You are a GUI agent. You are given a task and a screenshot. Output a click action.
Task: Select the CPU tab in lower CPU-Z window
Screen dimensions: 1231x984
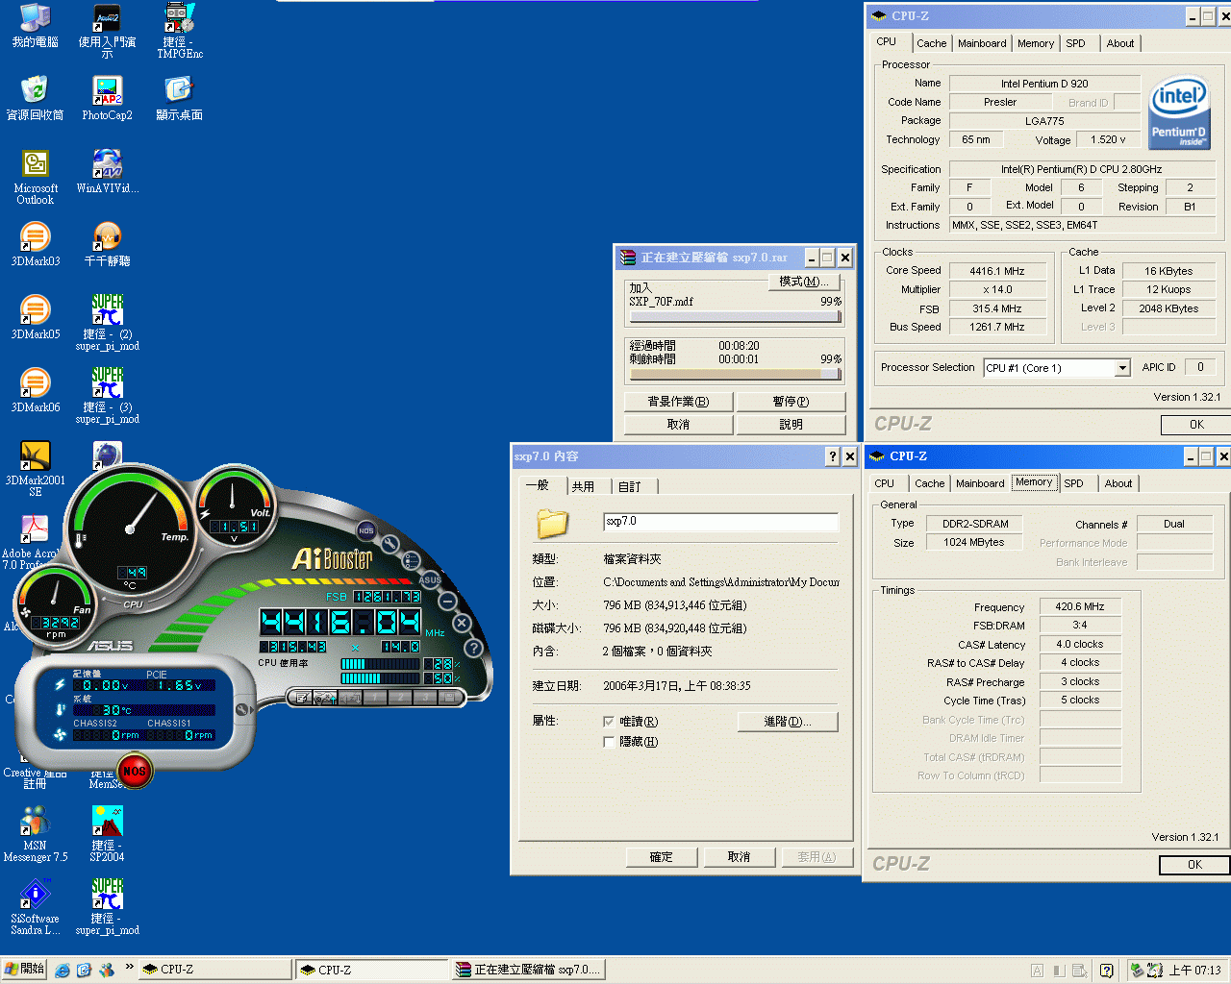(884, 483)
